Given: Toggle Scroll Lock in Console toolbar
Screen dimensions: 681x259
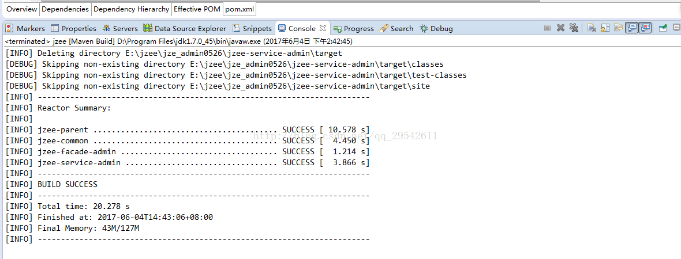Looking at the screenshot, I should coord(605,28).
